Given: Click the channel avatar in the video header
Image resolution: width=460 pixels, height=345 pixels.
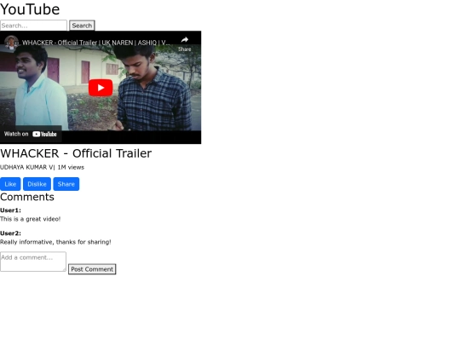Looking at the screenshot, I should point(11,43).
